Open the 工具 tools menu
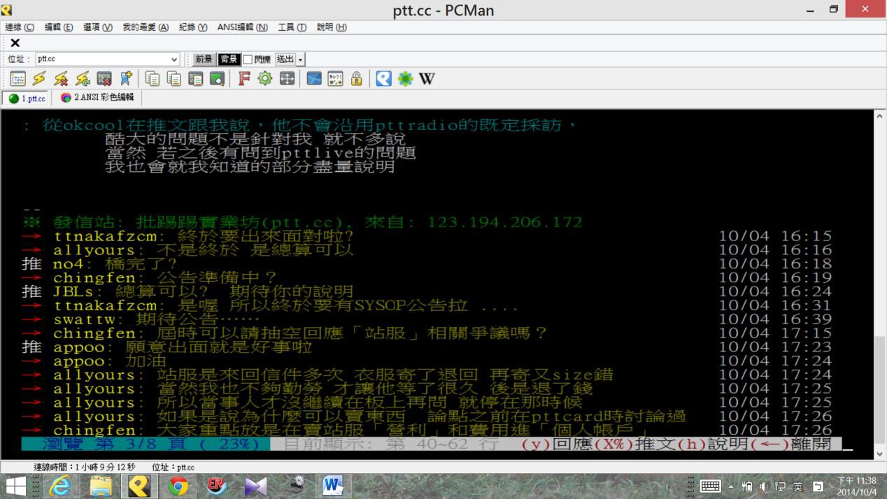This screenshot has width=887, height=499. point(292,27)
